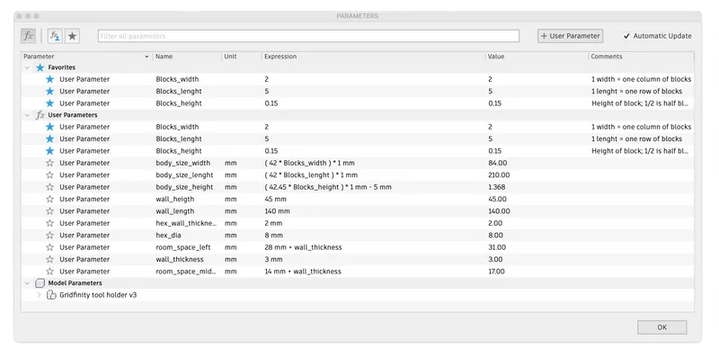Viewport: 719px width, 357px height.
Task: Select expression ( 42 * Blocks_lenght ) * 1 mm
Action: click(311, 174)
